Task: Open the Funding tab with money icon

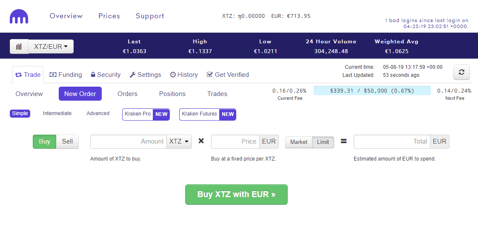Action: 66,75
